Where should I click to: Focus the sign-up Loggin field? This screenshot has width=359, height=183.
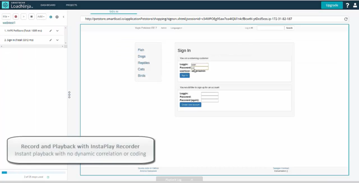coord(210,94)
